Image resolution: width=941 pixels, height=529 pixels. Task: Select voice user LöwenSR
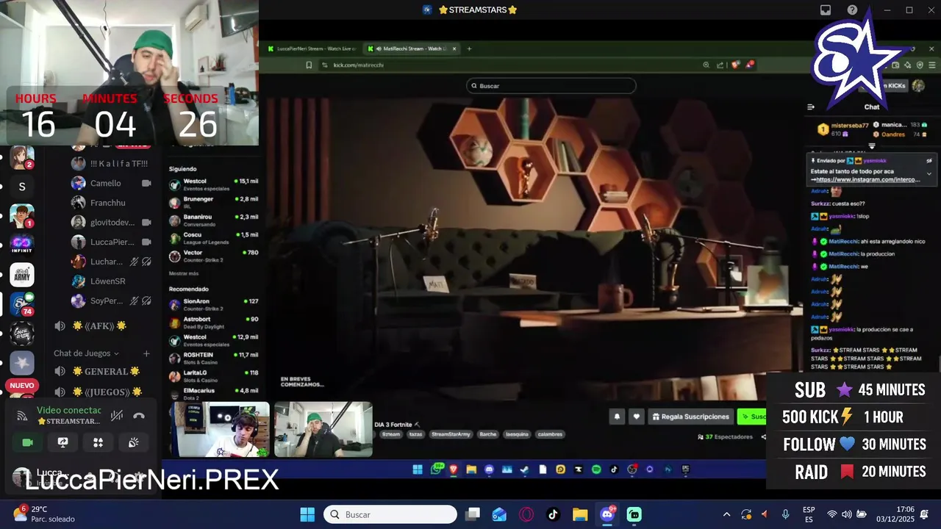pyautogui.click(x=110, y=281)
